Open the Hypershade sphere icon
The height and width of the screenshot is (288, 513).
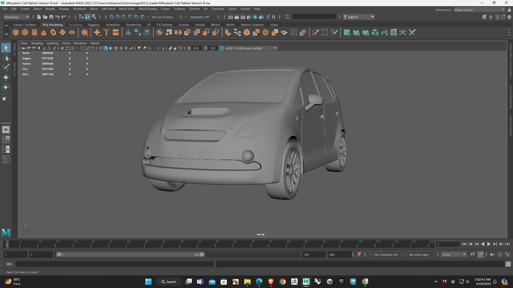tap(255, 17)
